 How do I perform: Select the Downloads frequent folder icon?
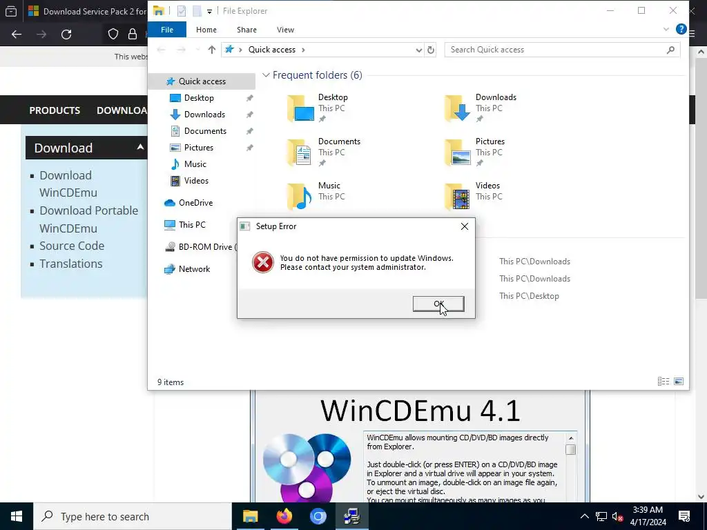(457, 108)
